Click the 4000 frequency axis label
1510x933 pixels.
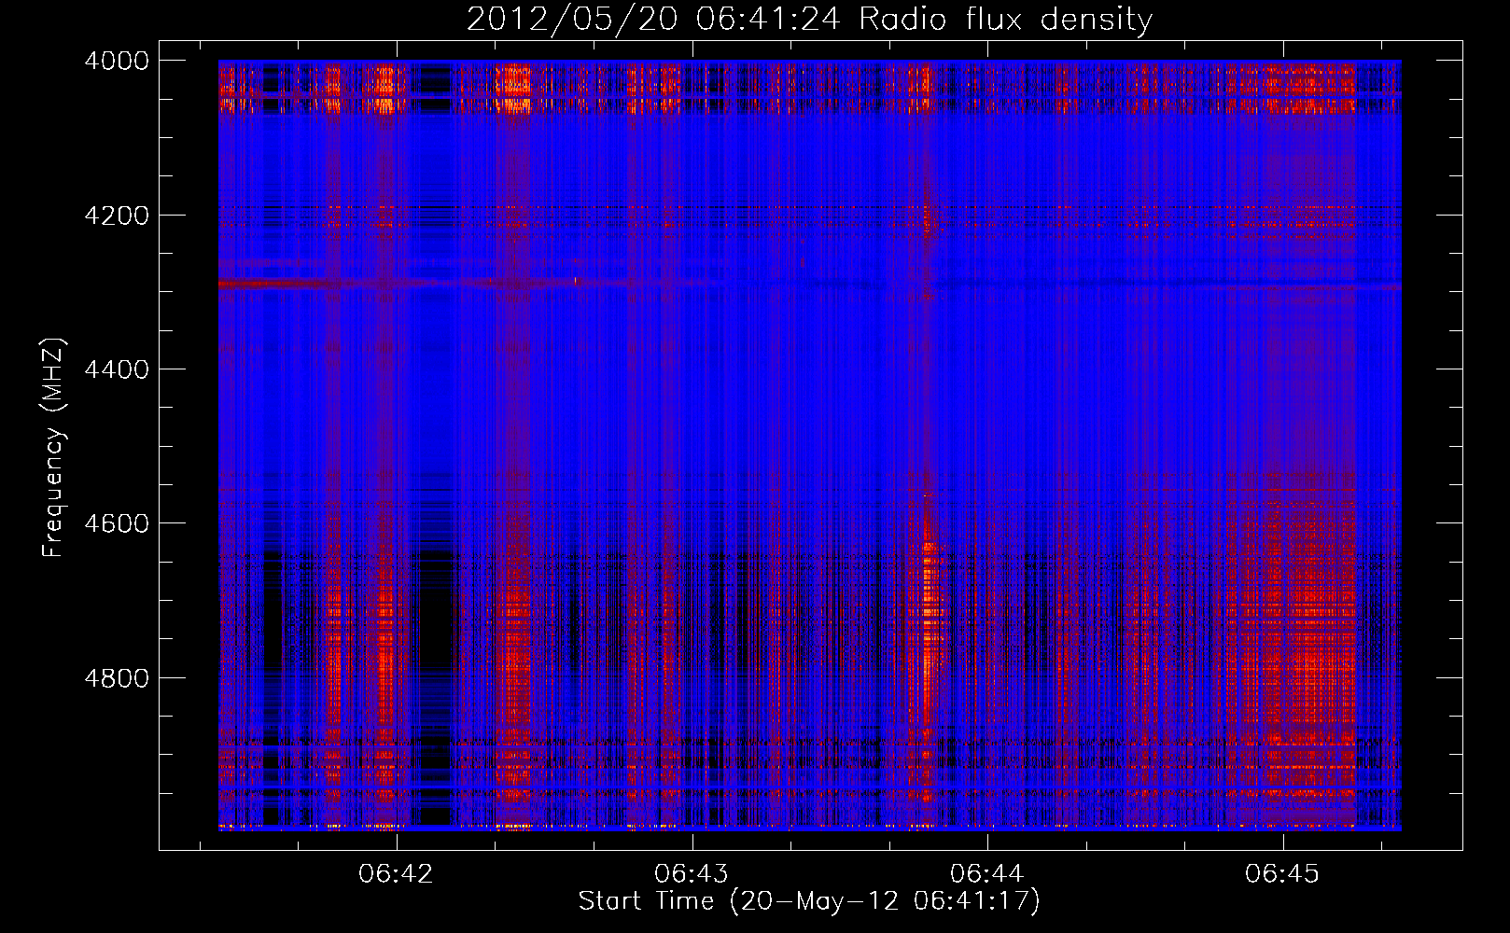click(117, 61)
